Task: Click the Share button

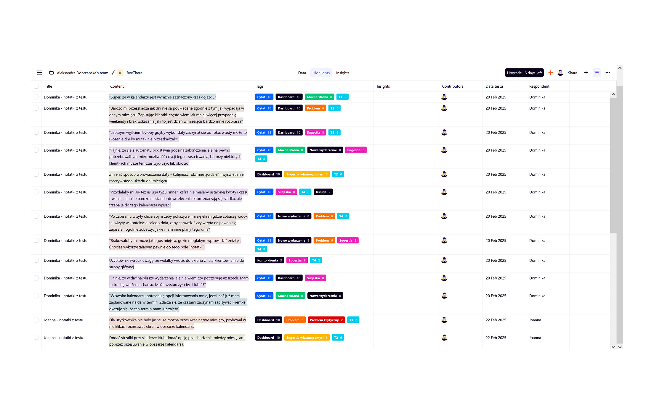Action: click(x=572, y=73)
